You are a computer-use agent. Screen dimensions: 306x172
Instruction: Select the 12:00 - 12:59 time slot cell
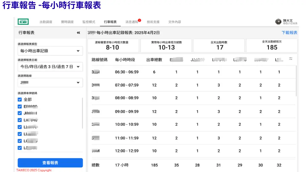pos(127,151)
